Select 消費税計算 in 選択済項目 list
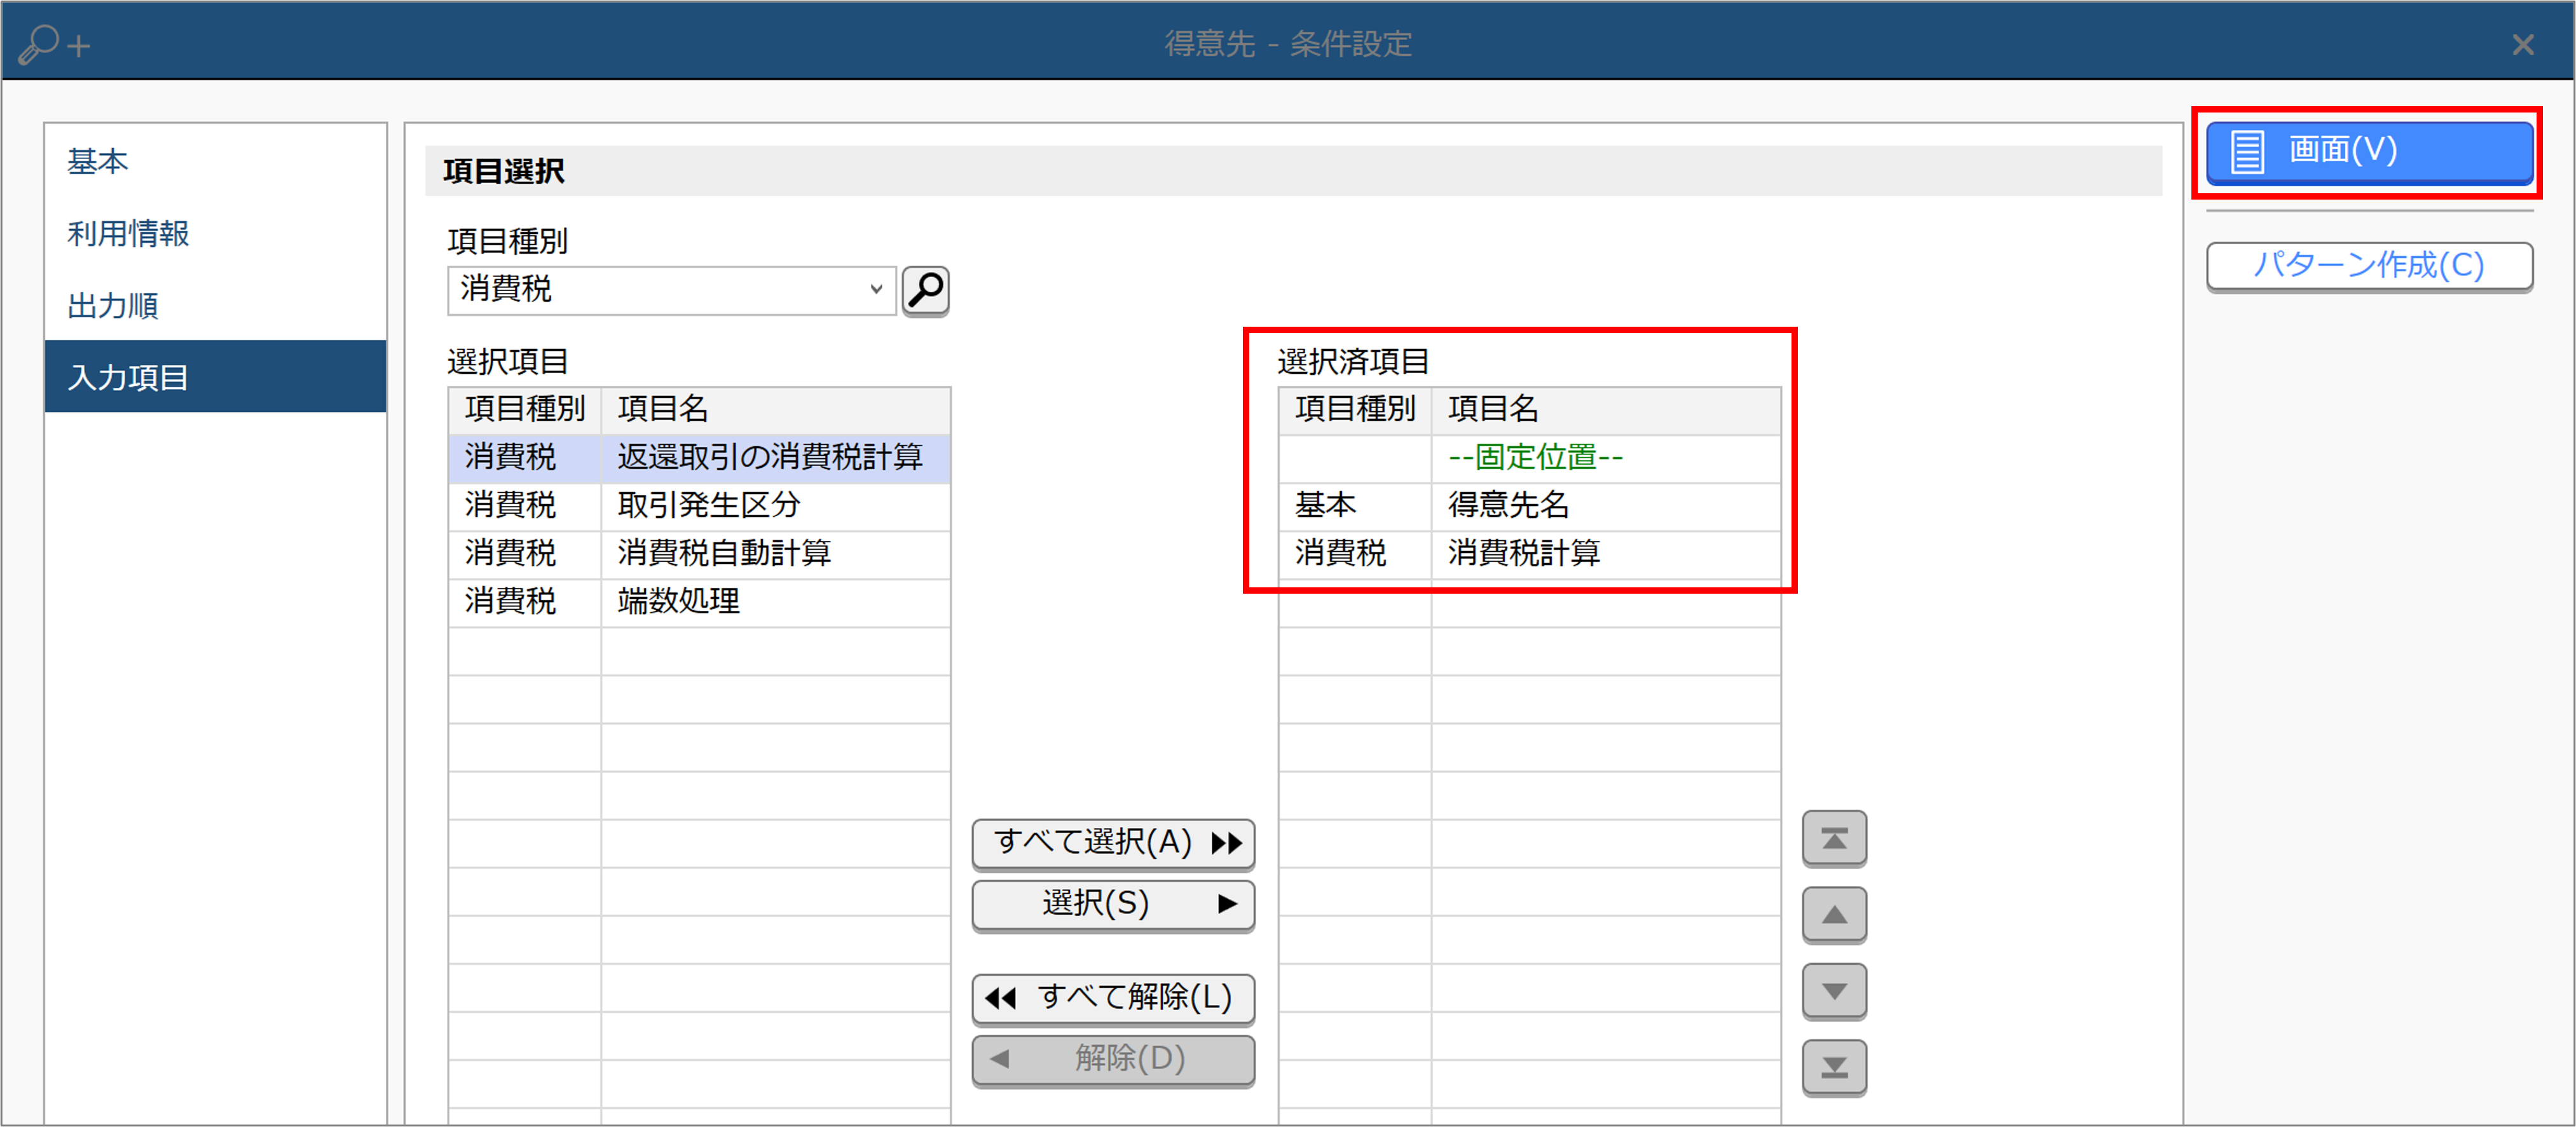Image resolution: width=2576 pixels, height=1127 pixels. 1529,554
